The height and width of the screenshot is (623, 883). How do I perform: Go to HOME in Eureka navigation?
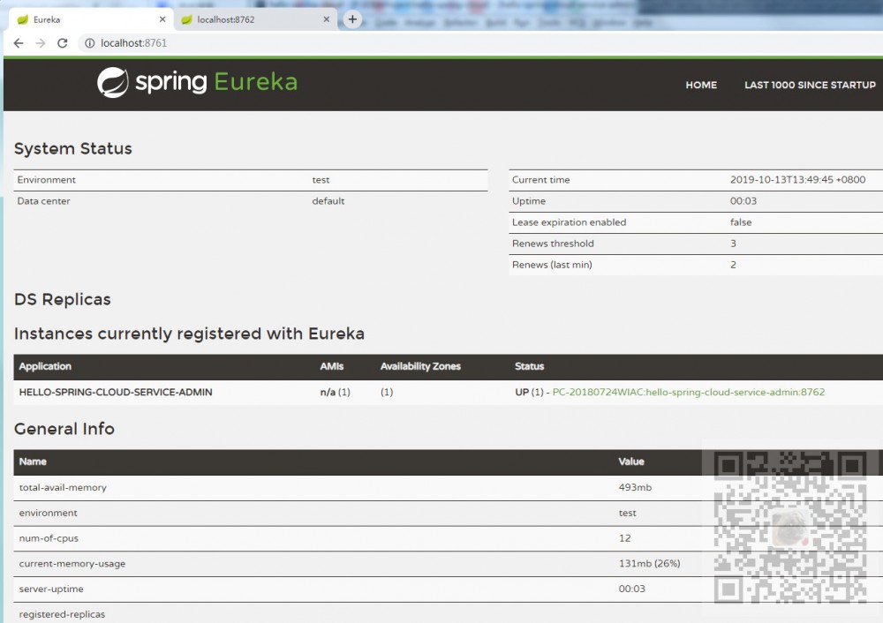coord(701,86)
